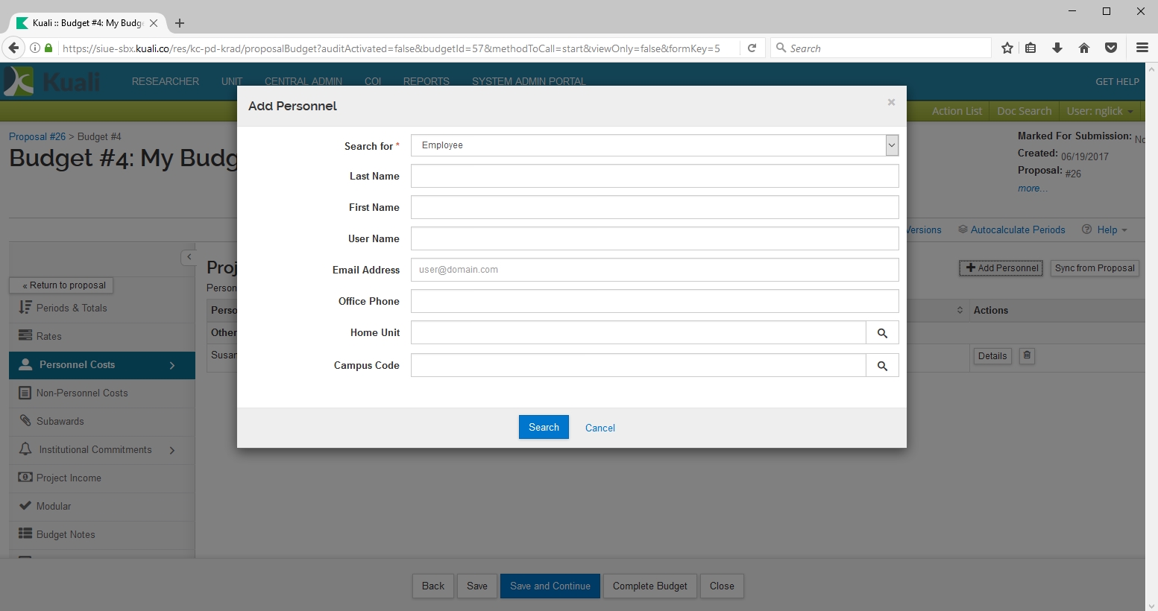
Task: Click the Campus Code lookup magnifier icon
Action: click(x=882, y=366)
